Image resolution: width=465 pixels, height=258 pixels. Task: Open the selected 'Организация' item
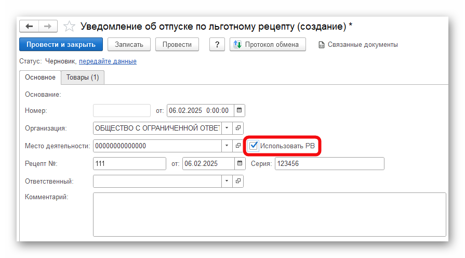click(x=238, y=128)
